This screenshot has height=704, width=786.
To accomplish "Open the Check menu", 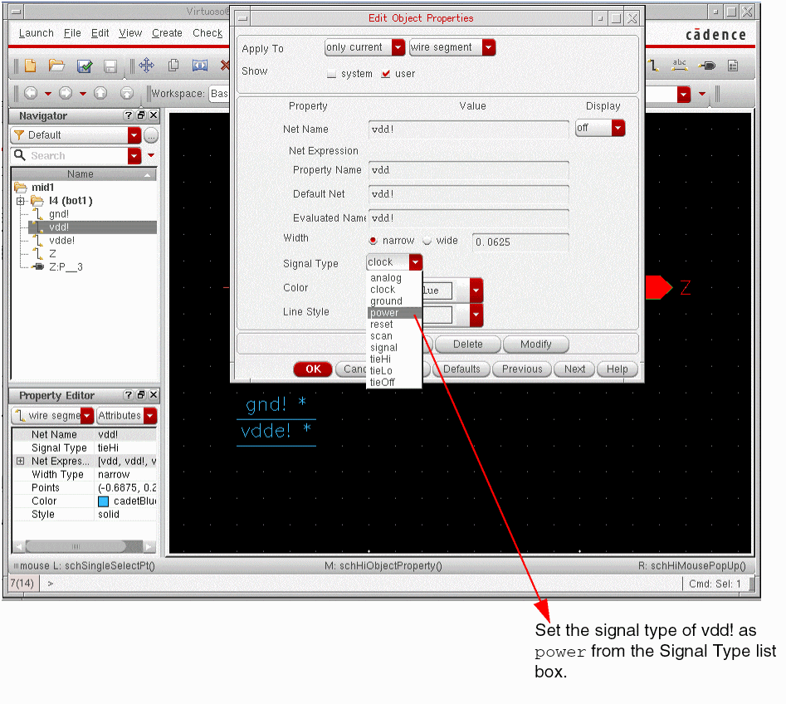I will (x=207, y=33).
